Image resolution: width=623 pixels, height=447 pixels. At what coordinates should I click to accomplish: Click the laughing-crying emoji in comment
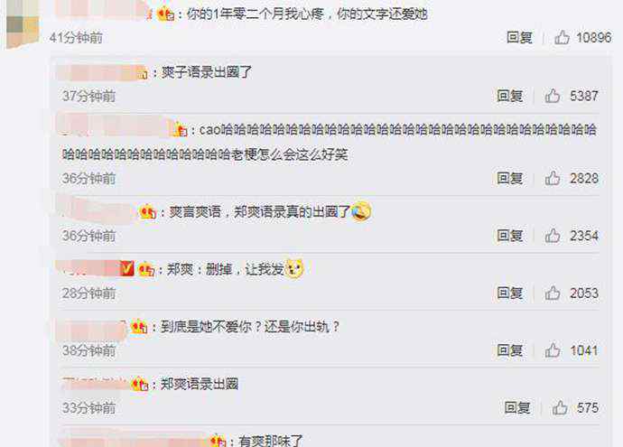click(x=361, y=211)
